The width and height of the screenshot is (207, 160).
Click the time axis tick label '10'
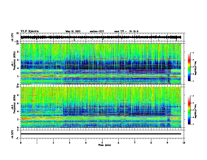pyautogui.click(x=184, y=143)
